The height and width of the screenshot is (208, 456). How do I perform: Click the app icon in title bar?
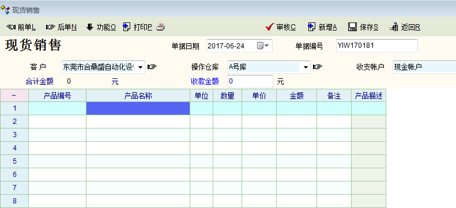[5, 10]
